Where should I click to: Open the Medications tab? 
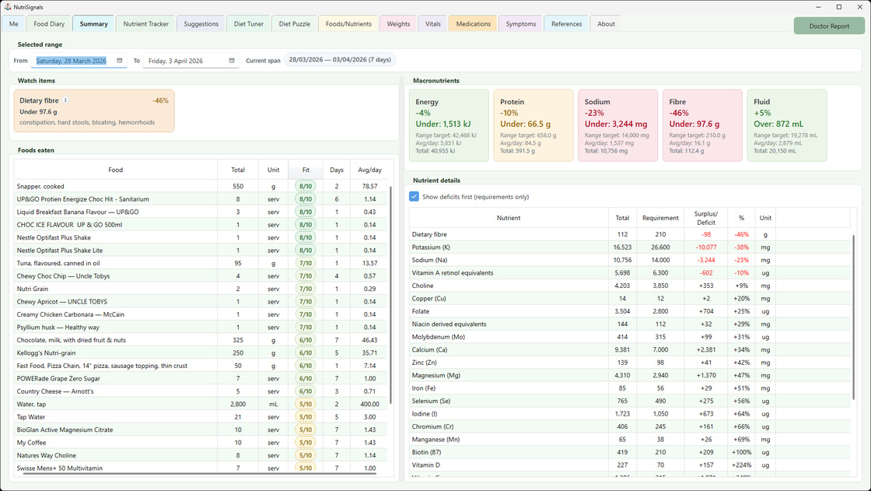[x=472, y=23]
